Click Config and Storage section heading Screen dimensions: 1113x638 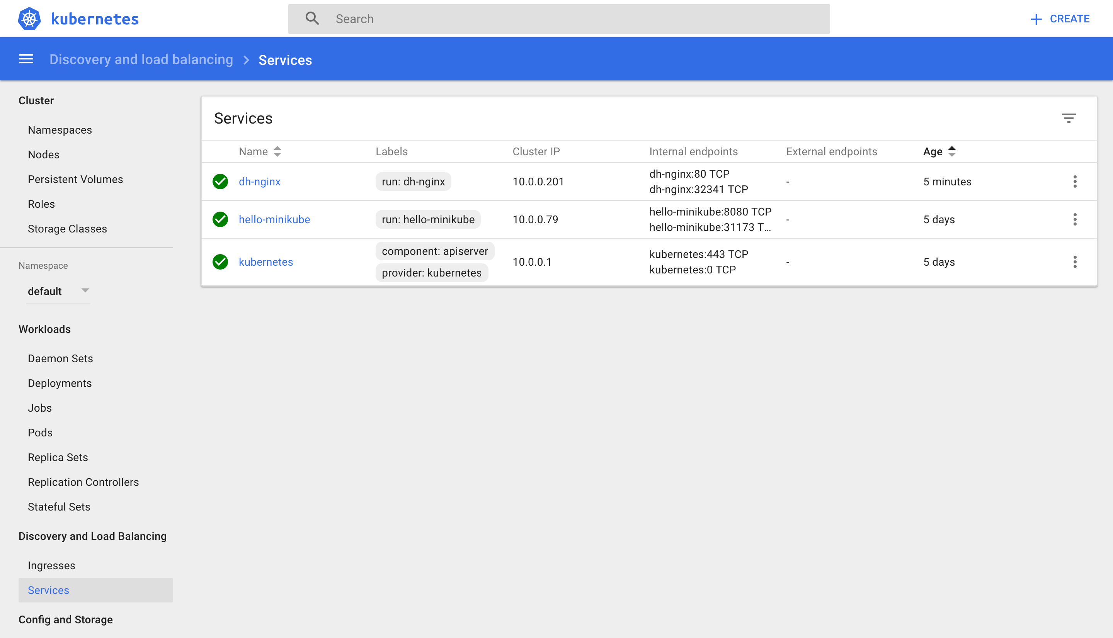[66, 619]
